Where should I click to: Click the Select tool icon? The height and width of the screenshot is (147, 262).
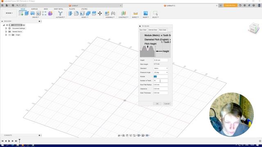point(155,13)
